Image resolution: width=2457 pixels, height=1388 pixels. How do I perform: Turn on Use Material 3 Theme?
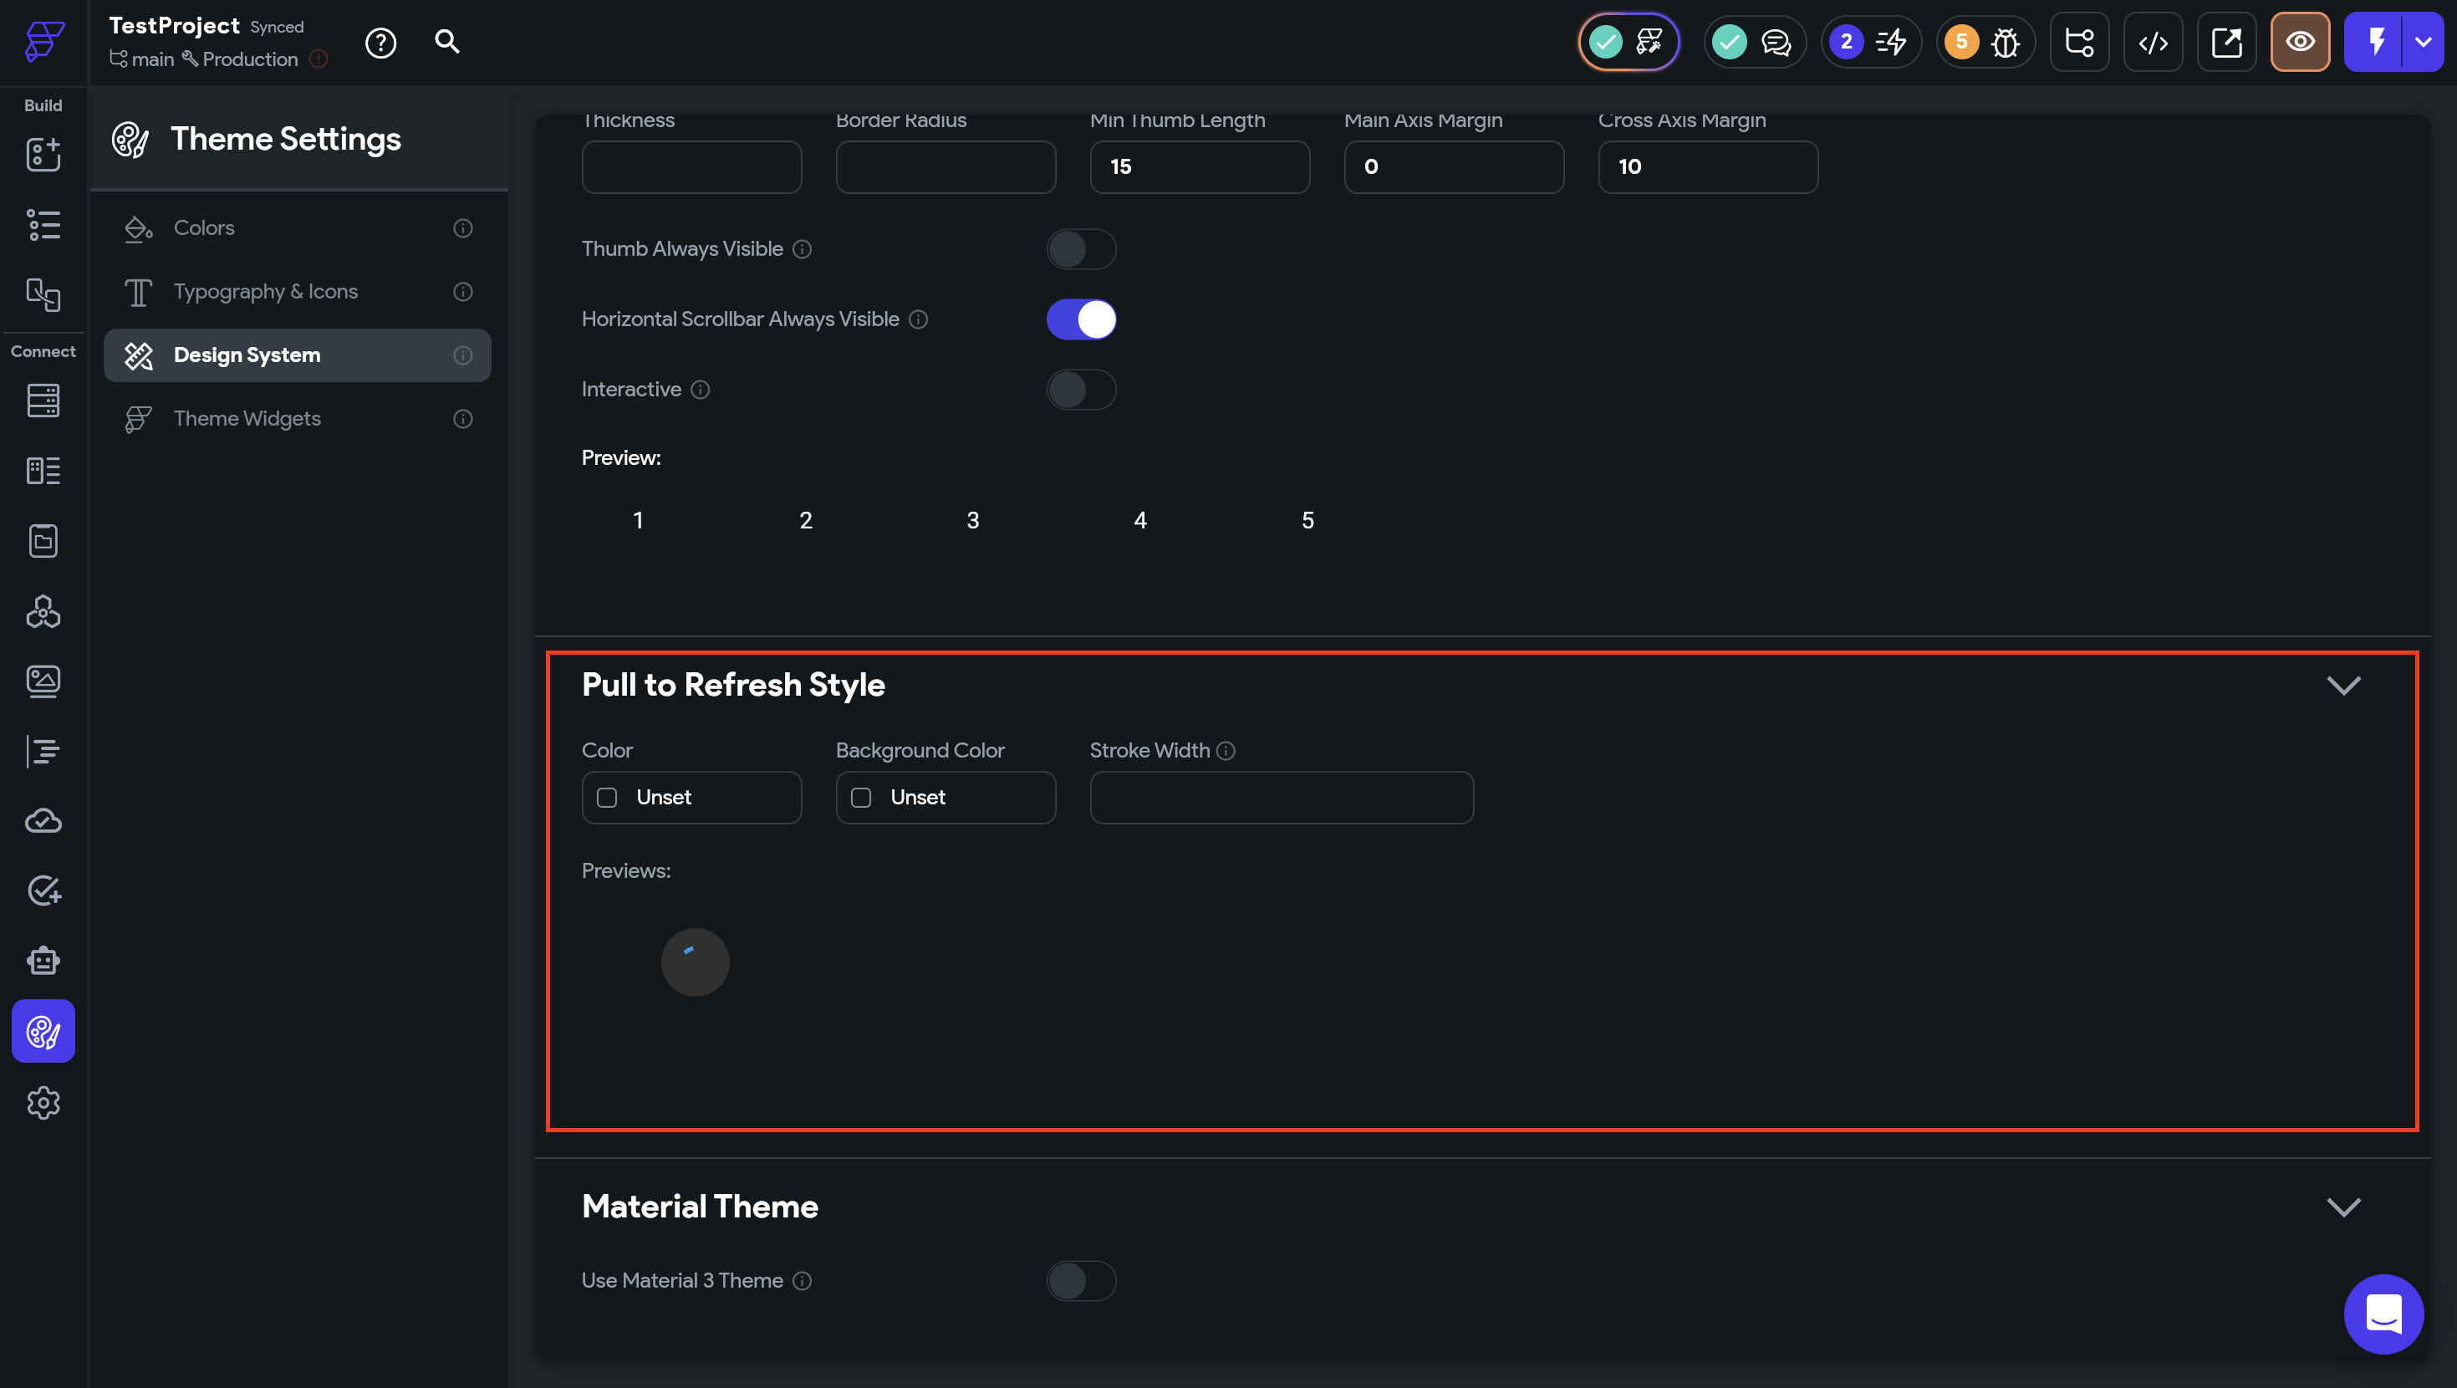pos(1081,1280)
